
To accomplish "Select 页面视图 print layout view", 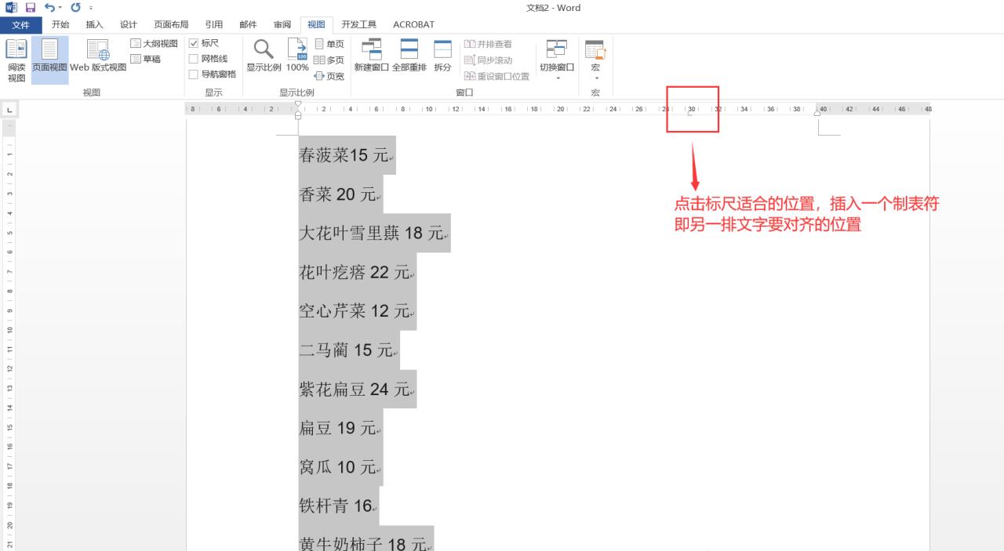I will click(49, 60).
